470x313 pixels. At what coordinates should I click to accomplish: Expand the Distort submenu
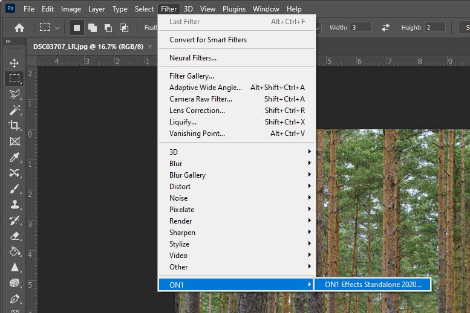[237, 186]
